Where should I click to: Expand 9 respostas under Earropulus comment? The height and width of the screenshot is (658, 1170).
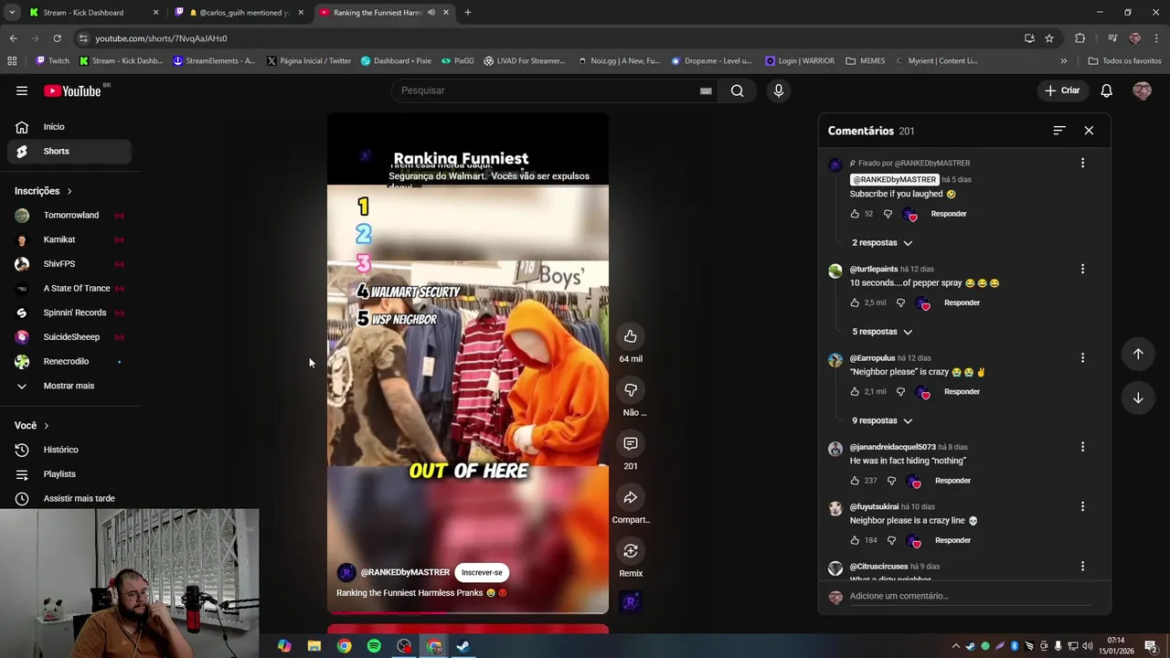tap(882, 420)
